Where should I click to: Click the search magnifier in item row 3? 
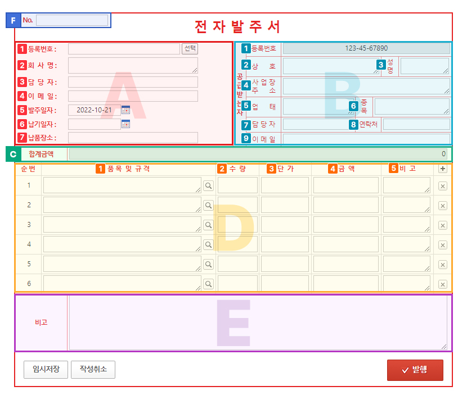tap(208, 225)
